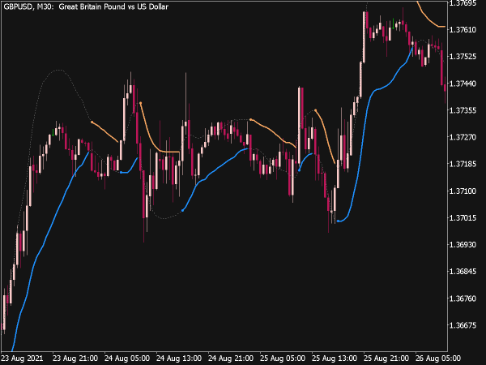This screenshot has height=365, width=486.
Task: Select price label 1.37610 on the scale
Action: pyautogui.click(x=463, y=30)
